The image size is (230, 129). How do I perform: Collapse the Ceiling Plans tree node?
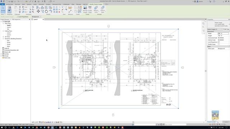tap(3, 31)
